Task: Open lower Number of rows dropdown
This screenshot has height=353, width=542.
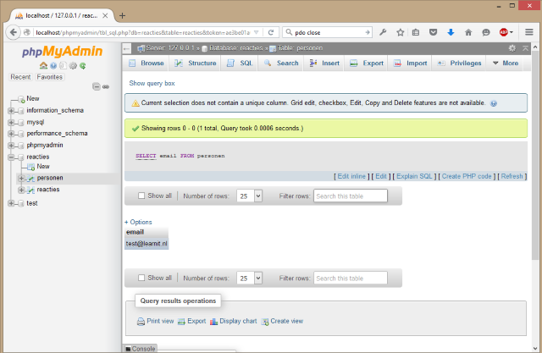Action: coord(249,278)
